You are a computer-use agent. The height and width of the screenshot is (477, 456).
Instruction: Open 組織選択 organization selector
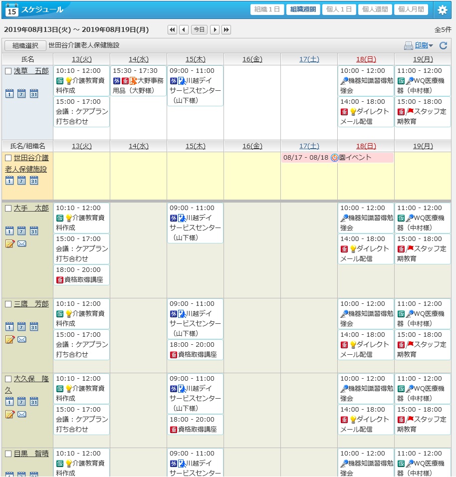pos(25,45)
